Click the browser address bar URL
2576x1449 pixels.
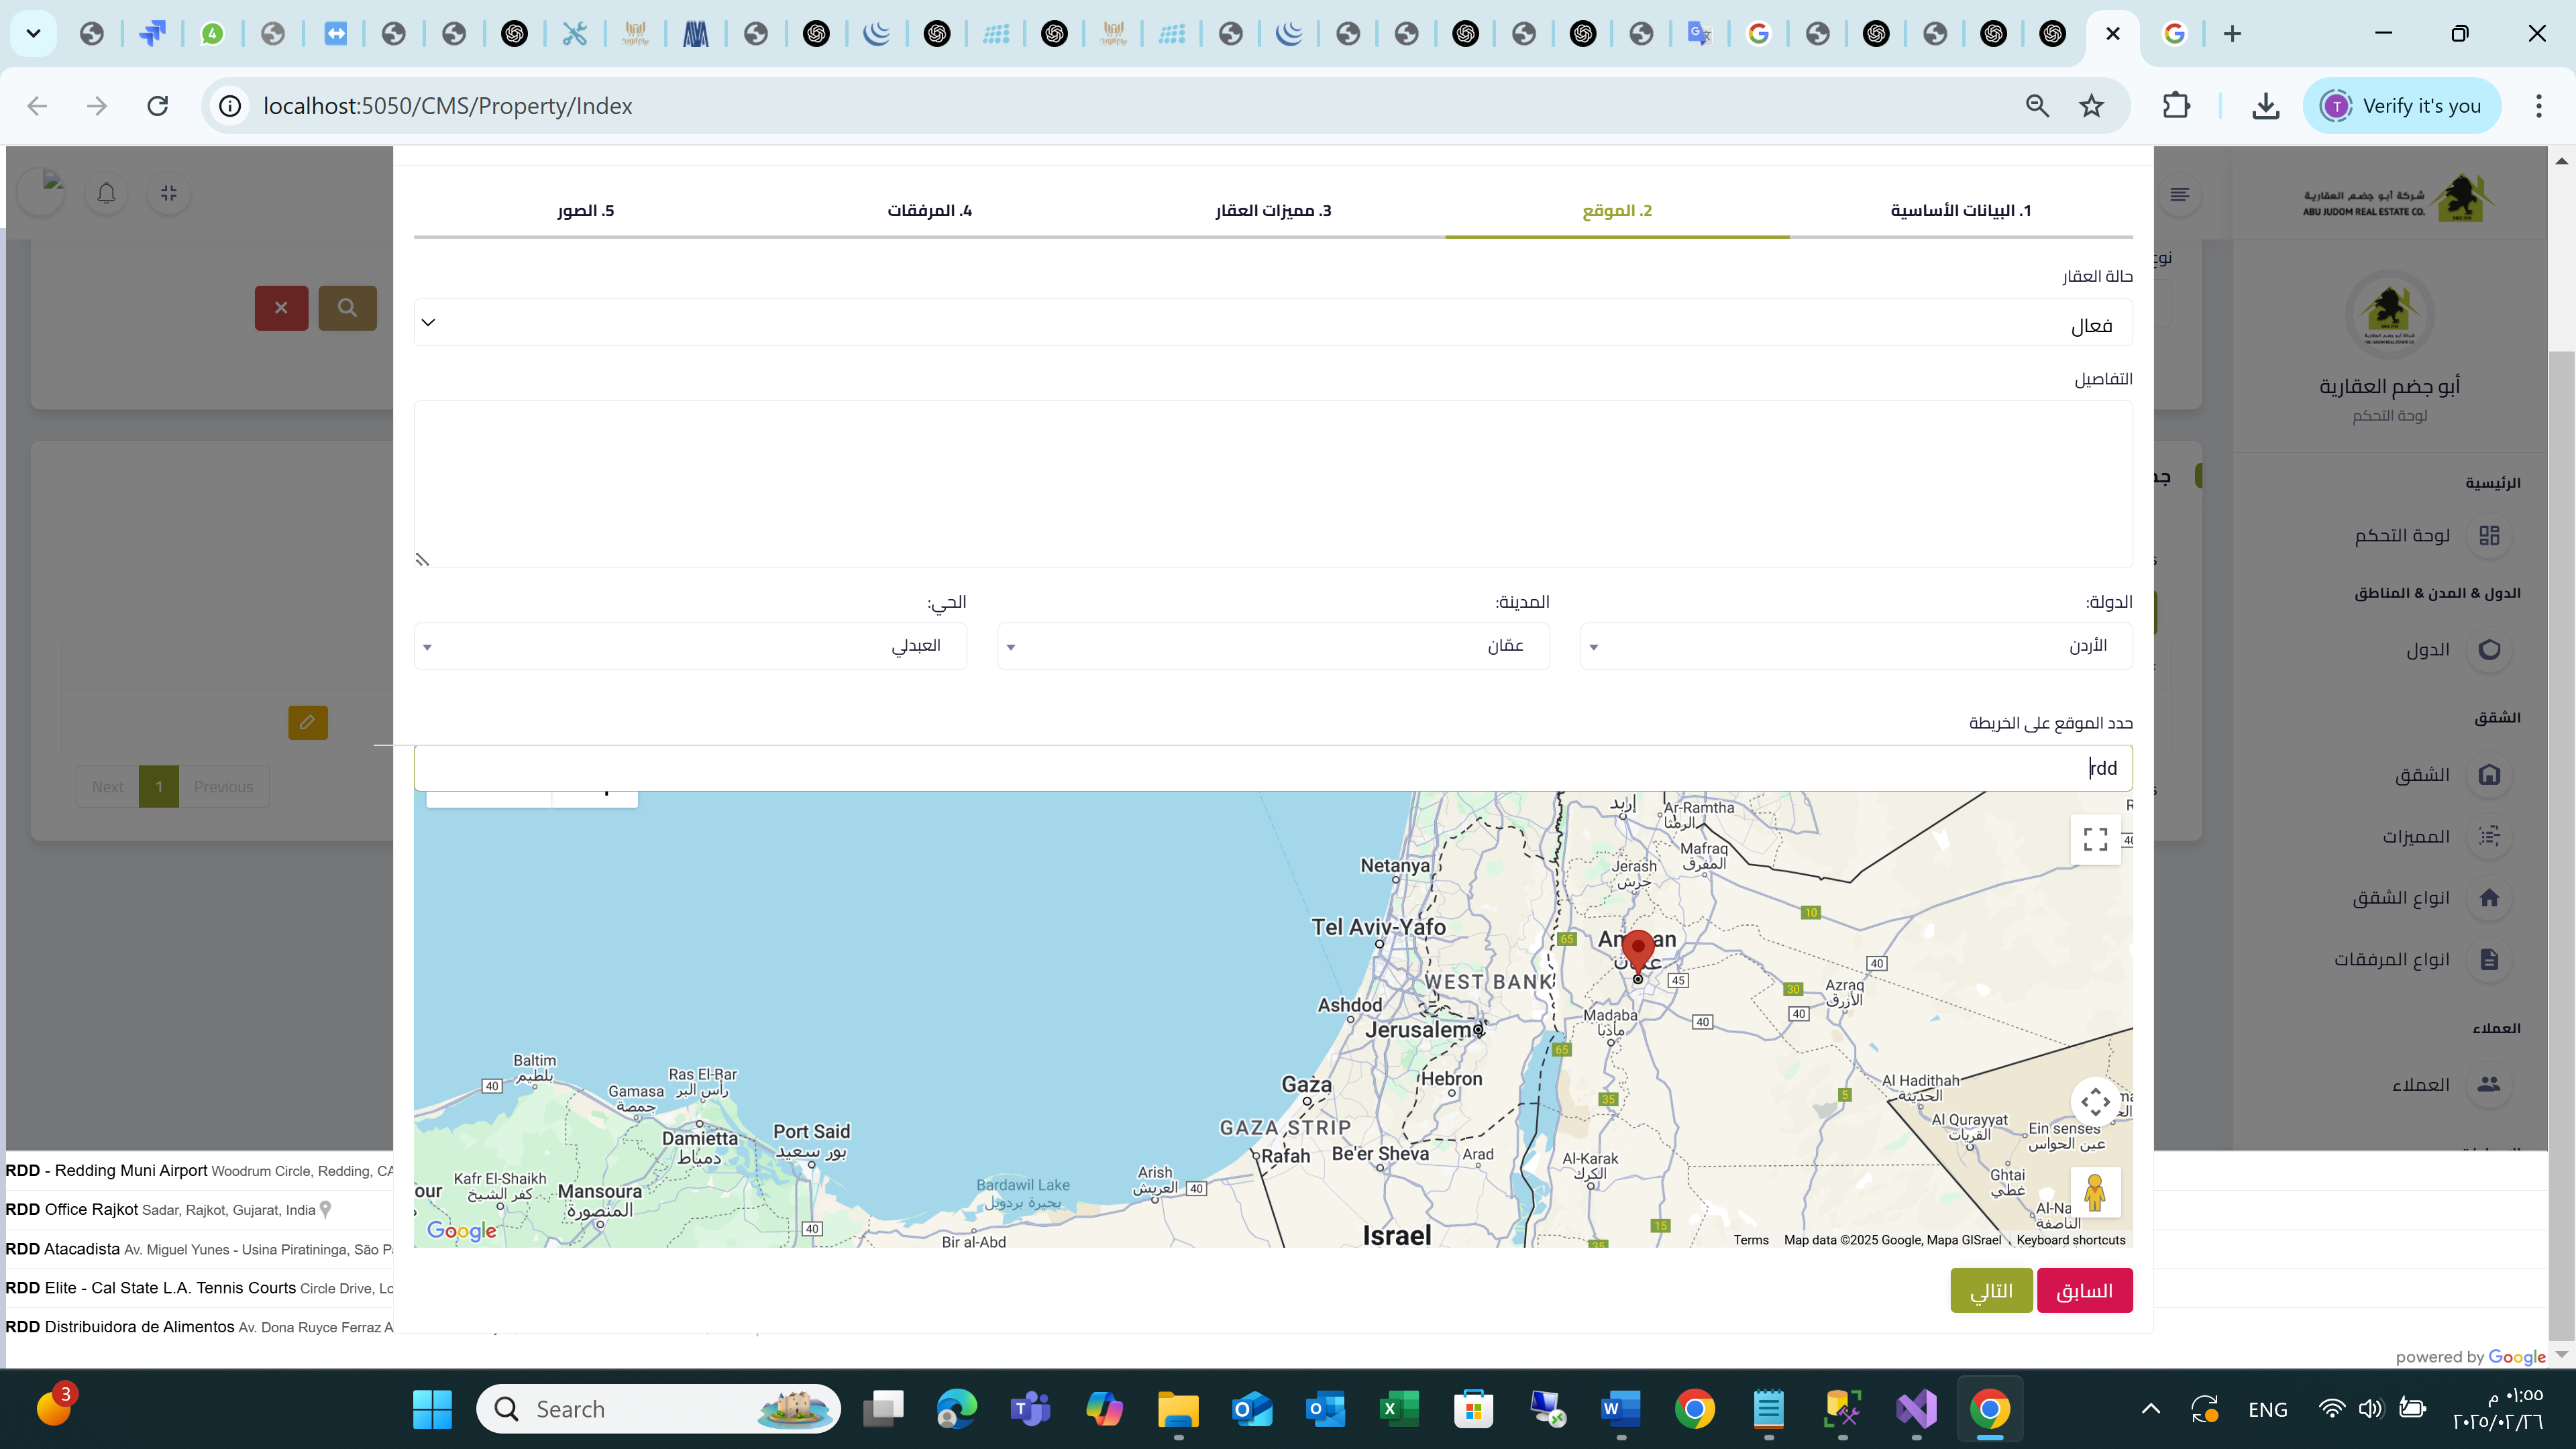pos(447,106)
